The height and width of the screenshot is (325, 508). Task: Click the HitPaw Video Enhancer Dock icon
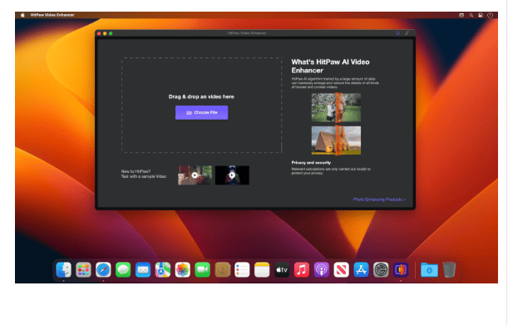[x=401, y=269]
